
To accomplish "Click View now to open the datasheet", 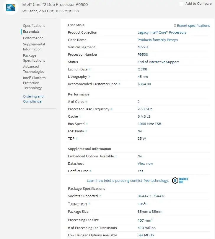I will click(145, 164).
